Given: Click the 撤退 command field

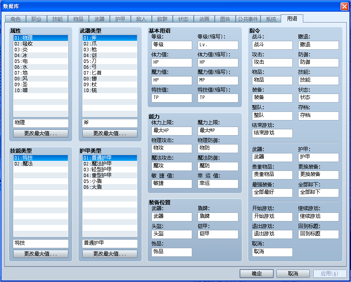Looking at the screenshot, I should 318,45.
